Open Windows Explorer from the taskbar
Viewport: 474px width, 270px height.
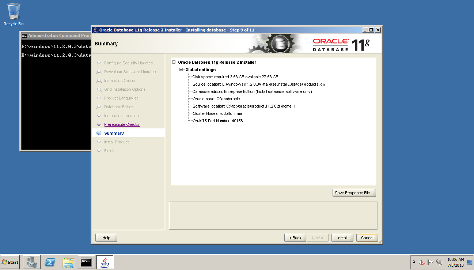point(68,262)
